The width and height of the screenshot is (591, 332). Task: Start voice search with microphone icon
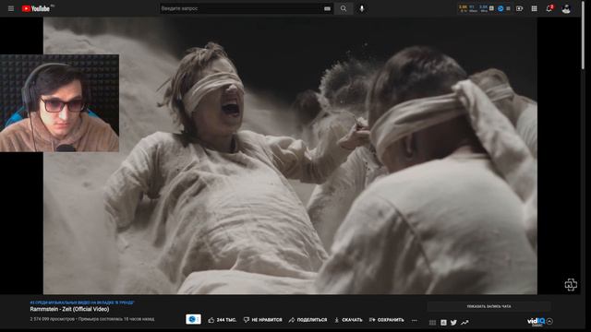coord(362,8)
